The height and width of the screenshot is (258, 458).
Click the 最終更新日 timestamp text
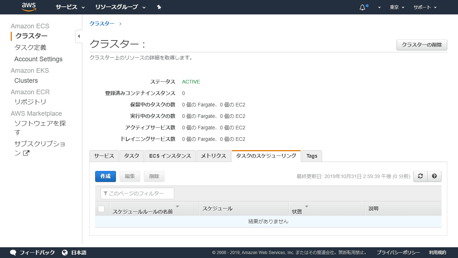point(353,176)
